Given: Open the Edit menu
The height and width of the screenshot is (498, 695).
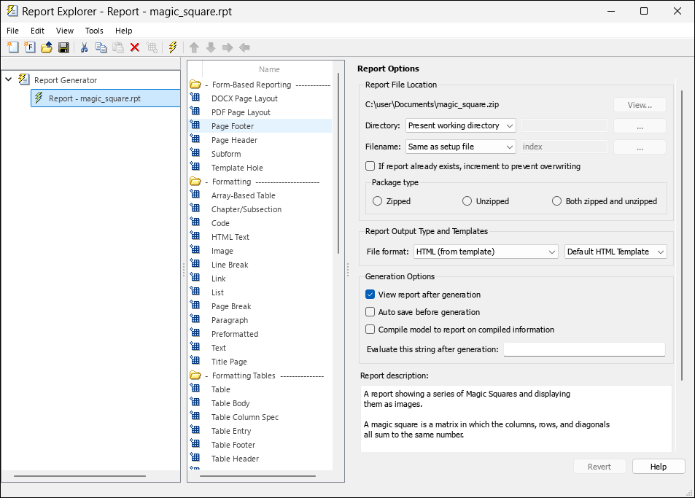Looking at the screenshot, I should [x=36, y=31].
